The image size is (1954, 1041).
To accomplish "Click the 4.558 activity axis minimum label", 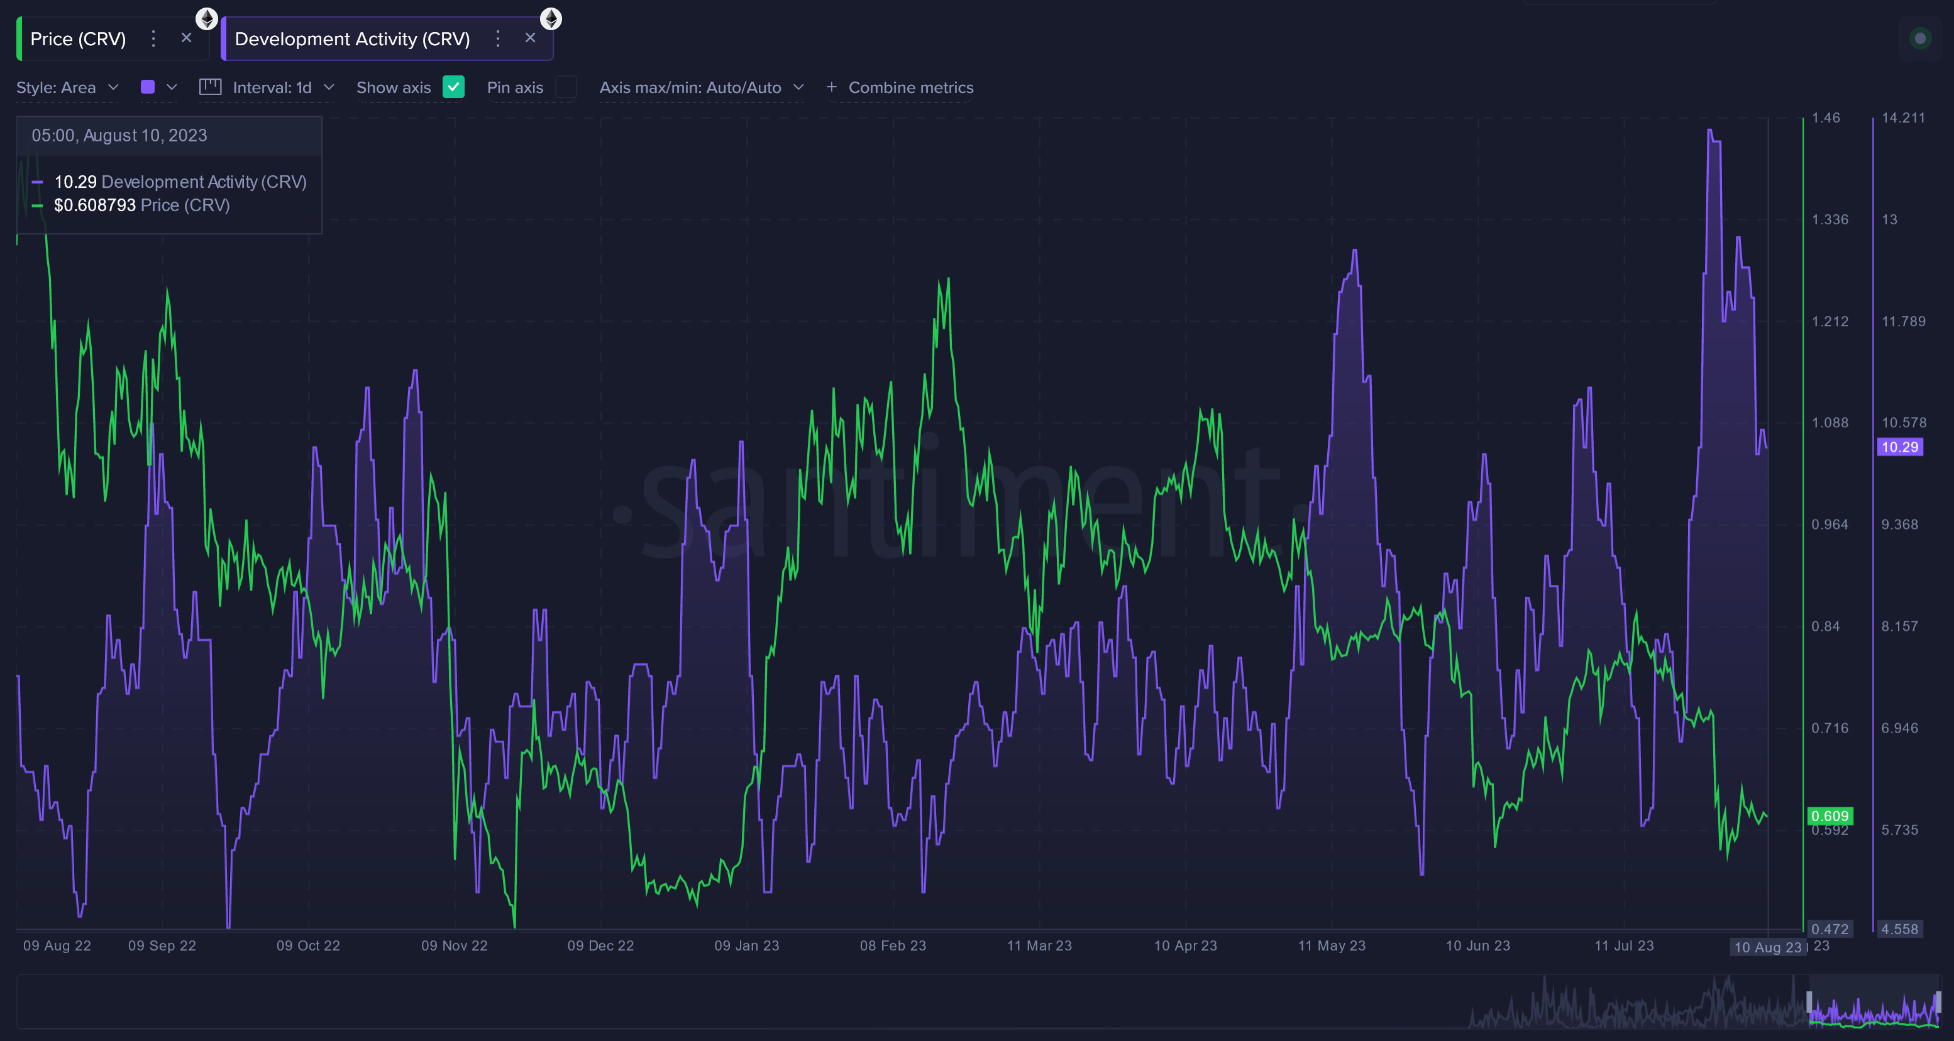I will (1899, 929).
